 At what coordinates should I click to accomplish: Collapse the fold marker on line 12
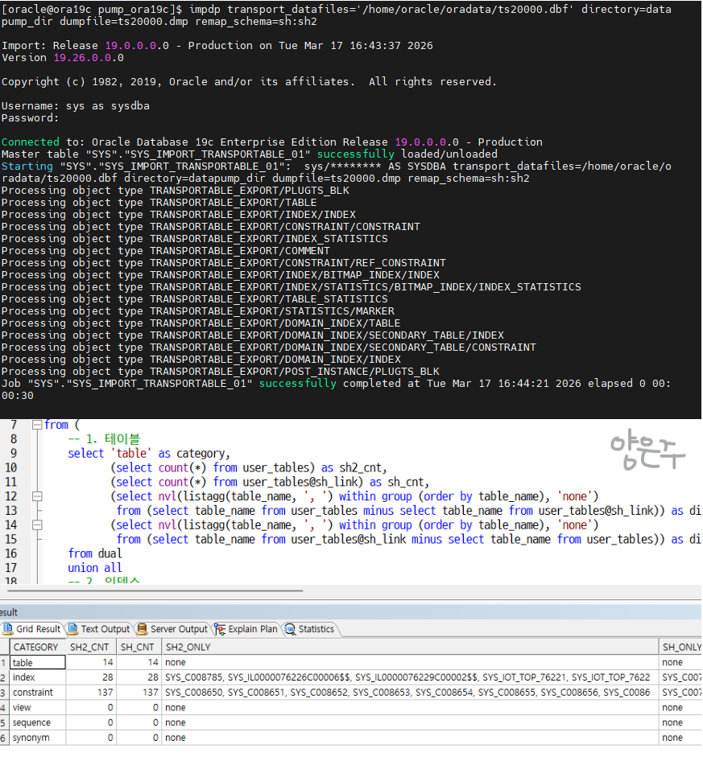(x=36, y=496)
